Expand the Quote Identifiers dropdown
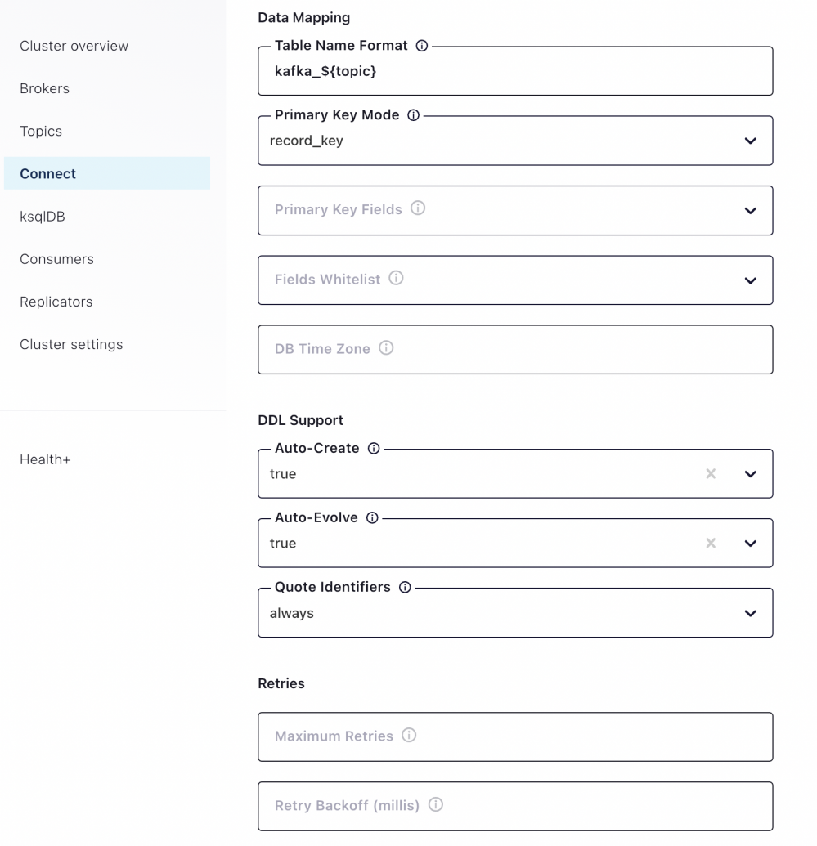The height and width of the screenshot is (846, 817). (750, 613)
